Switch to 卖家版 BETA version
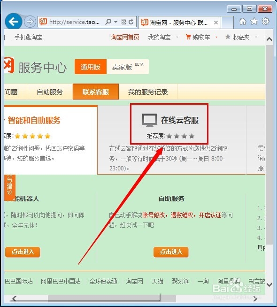 (128, 67)
